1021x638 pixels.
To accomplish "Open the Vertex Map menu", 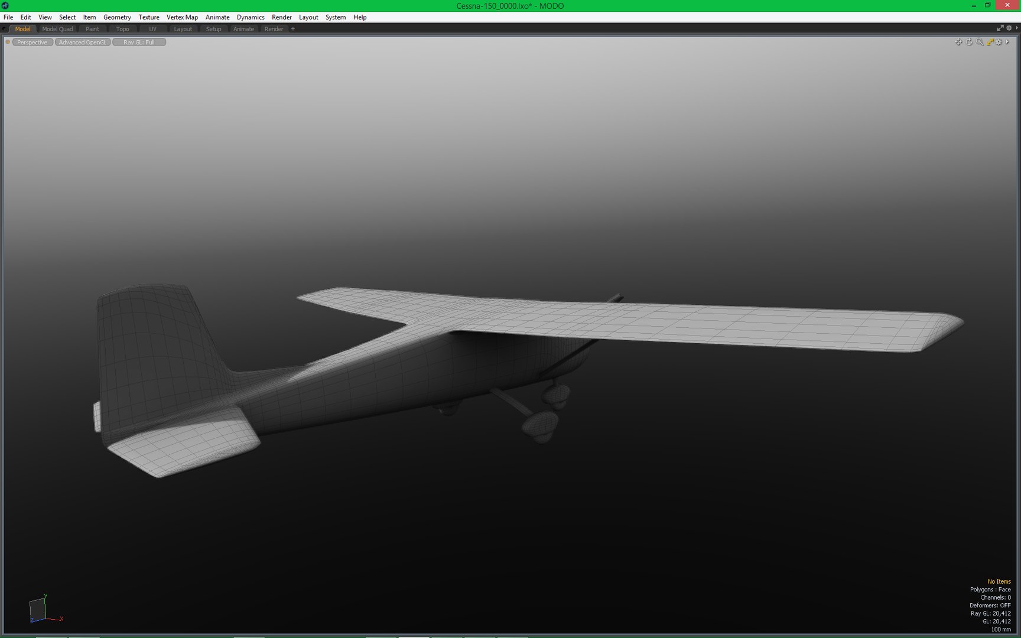I will [x=182, y=17].
